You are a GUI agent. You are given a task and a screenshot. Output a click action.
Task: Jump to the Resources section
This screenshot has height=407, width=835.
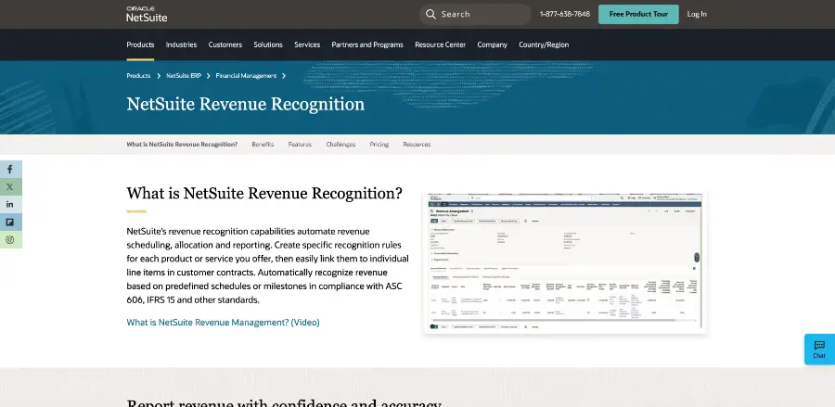(x=417, y=145)
